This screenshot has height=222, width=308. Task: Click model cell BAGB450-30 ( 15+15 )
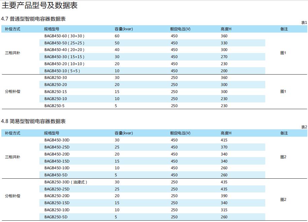tap(64, 57)
